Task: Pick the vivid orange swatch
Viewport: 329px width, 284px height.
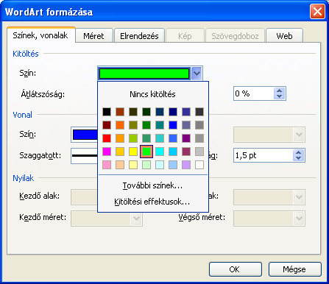Action: (120, 125)
